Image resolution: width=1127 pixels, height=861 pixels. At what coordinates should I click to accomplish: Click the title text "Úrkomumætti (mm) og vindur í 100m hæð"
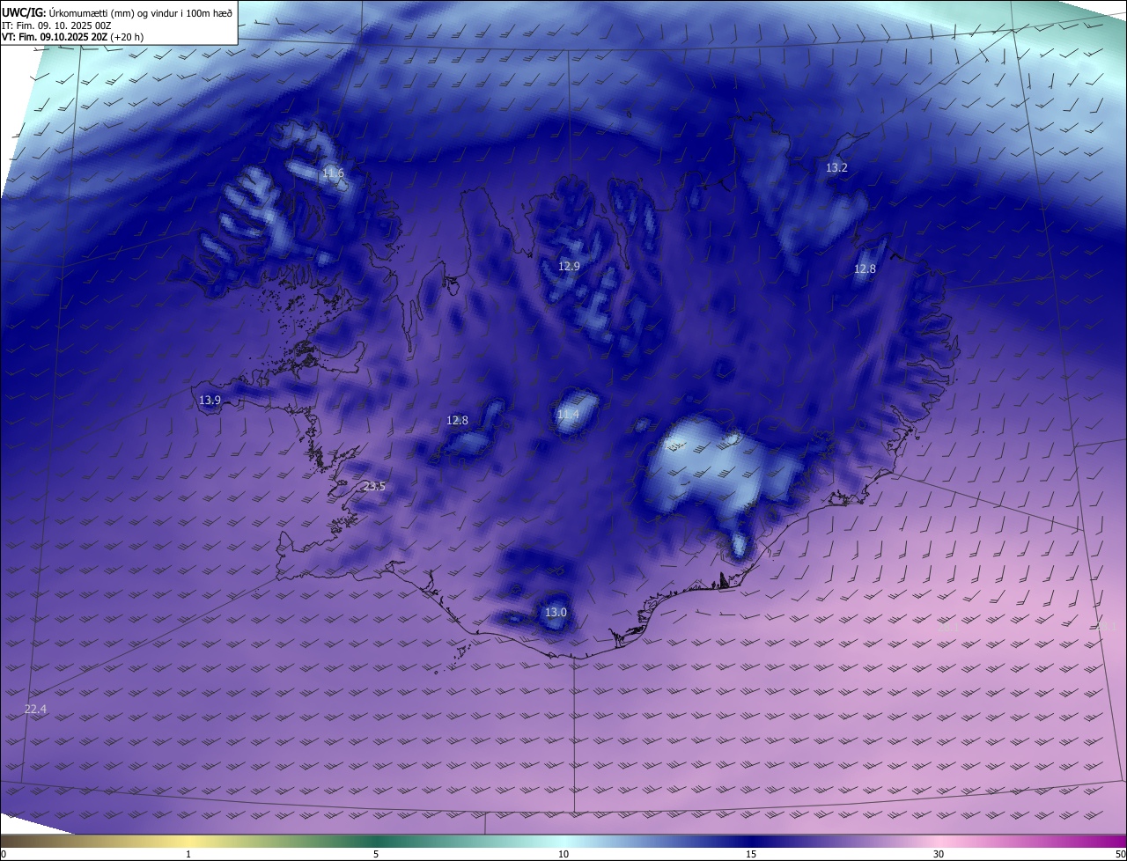click(x=141, y=12)
